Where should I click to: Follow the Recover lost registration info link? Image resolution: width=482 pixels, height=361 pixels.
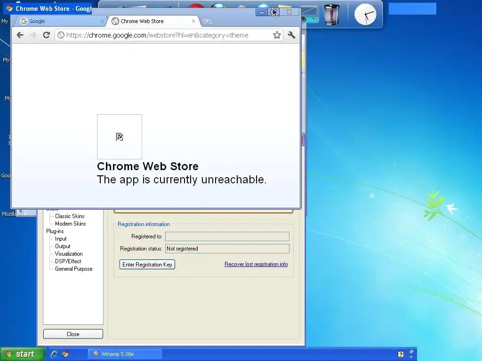pos(256,264)
